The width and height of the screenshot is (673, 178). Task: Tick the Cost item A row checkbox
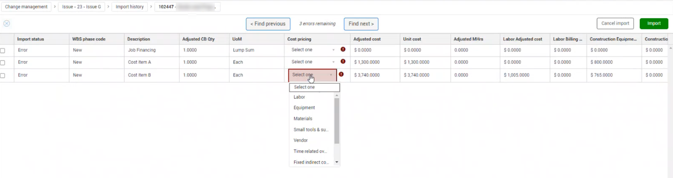[3, 63]
